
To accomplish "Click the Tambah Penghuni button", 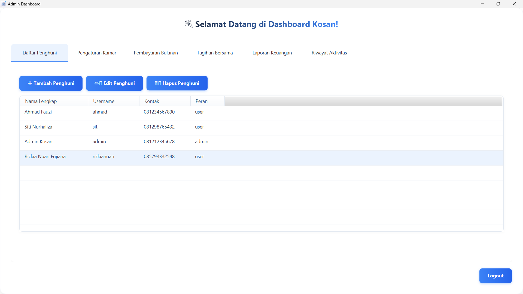I will click(51, 83).
